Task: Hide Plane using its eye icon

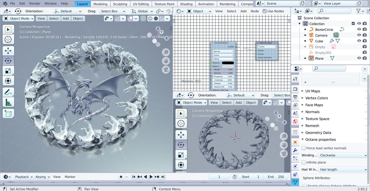Action: pos(359,58)
